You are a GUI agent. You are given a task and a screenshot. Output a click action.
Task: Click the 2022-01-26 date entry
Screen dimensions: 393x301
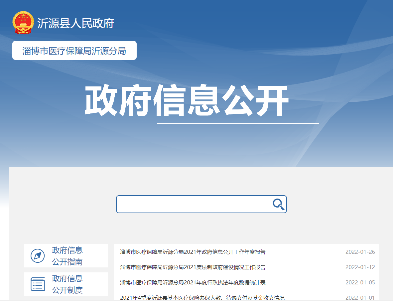pos(360,252)
